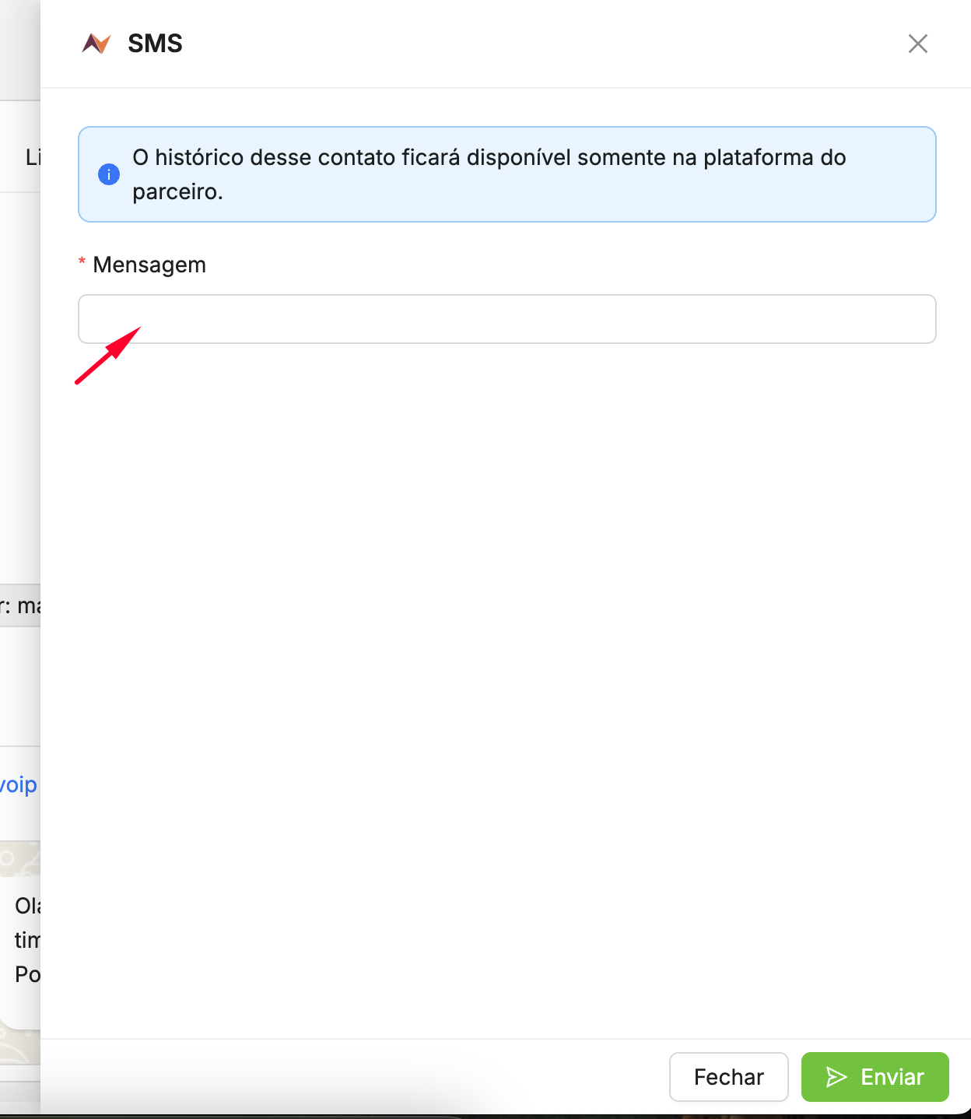This screenshot has height=1119, width=971.
Task: Click the blue info circle icon
Action: tap(109, 174)
